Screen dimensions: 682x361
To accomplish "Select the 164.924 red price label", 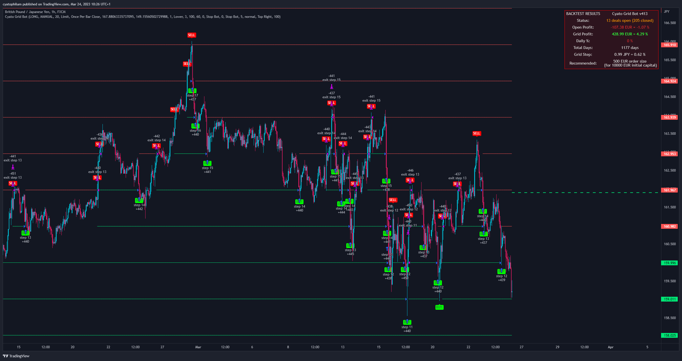I will pos(669,81).
